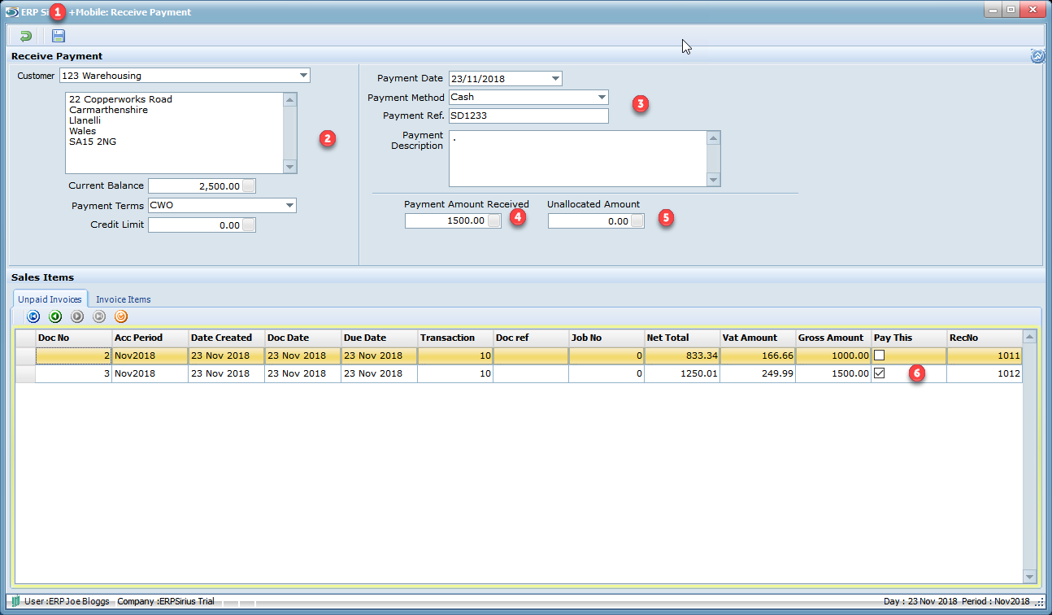The image size is (1052, 615).
Task: Click status bar user ERP Joe Bloggs
Action: [x=67, y=601]
